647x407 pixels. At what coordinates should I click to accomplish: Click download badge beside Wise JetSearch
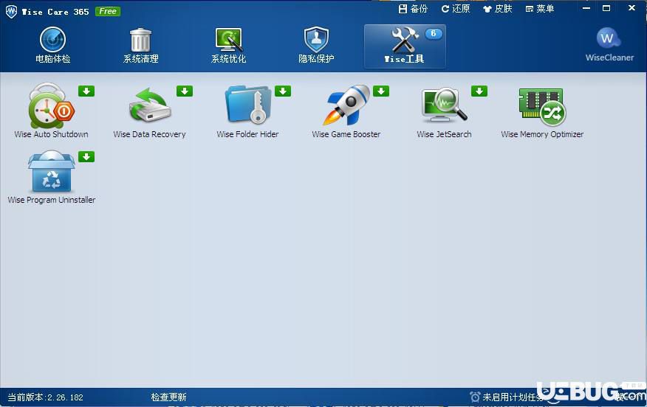point(479,91)
